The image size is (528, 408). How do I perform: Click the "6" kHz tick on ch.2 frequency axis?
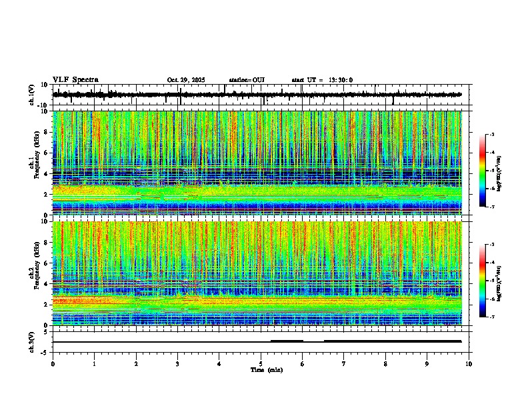click(46, 263)
